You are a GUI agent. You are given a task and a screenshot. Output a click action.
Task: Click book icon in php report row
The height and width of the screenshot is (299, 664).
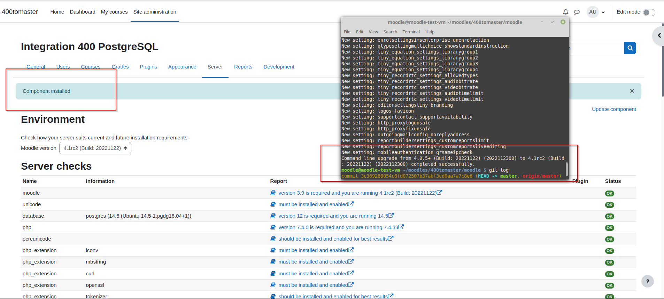point(273,227)
